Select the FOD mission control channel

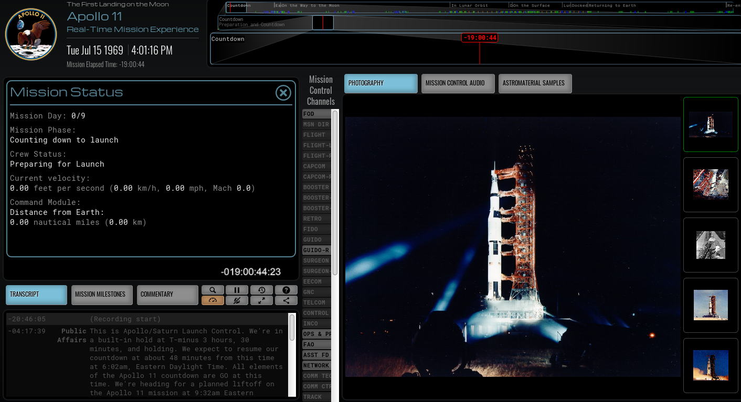316,114
